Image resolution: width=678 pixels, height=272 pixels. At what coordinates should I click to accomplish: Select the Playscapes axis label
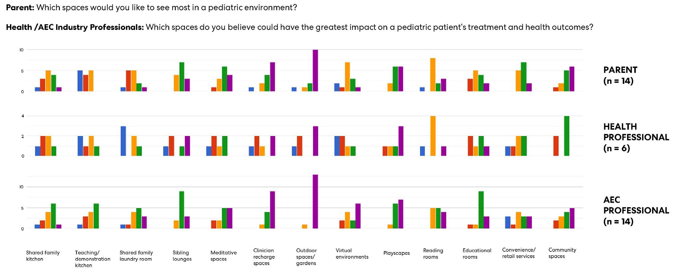pos(396,253)
